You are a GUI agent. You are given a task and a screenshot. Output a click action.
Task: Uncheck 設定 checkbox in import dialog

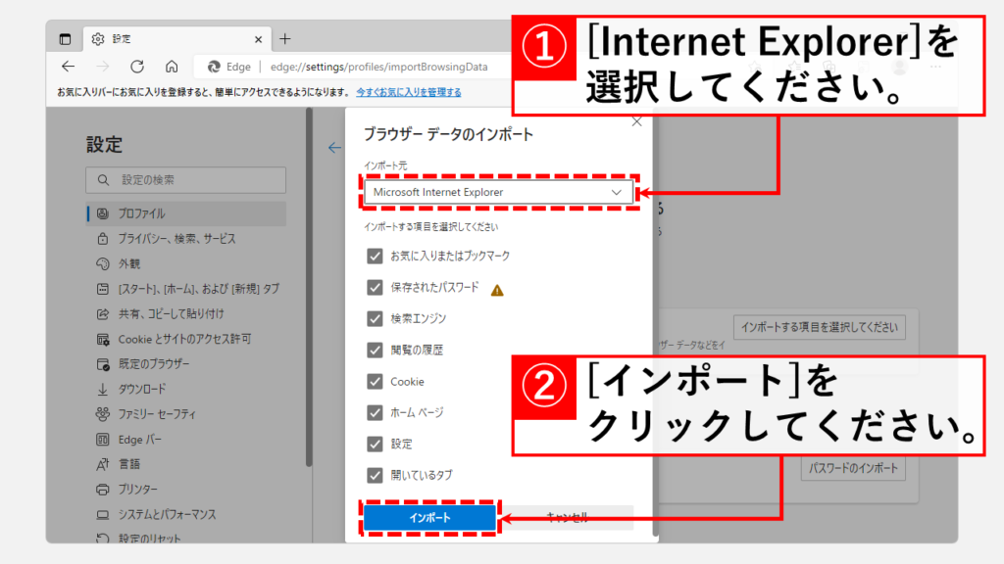tap(375, 444)
